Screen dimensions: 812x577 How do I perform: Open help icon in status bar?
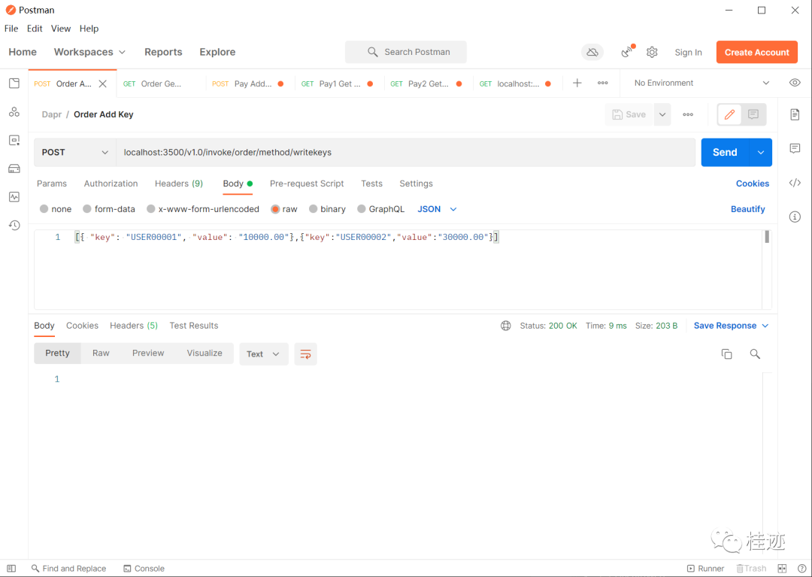pos(801,568)
